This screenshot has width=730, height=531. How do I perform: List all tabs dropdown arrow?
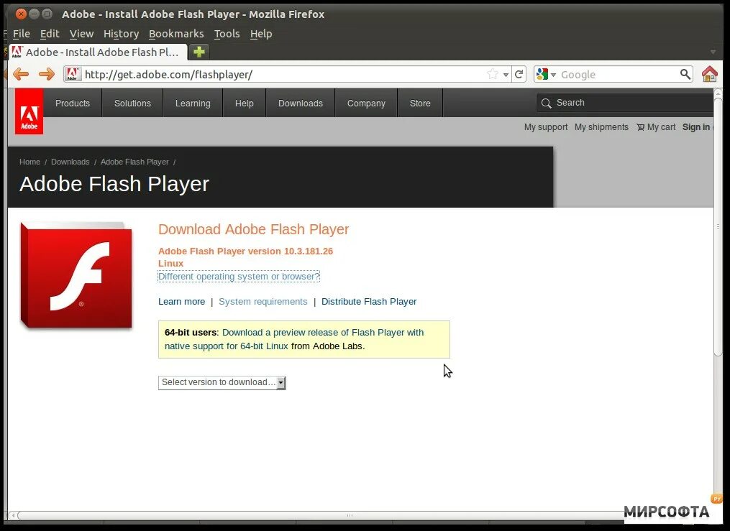tap(713, 52)
